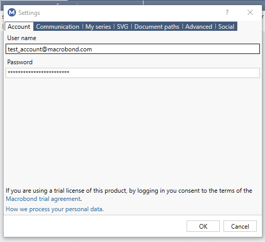Image resolution: width=265 pixels, height=242 pixels.
Task: Select the Account tab
Action: [19, 27]
